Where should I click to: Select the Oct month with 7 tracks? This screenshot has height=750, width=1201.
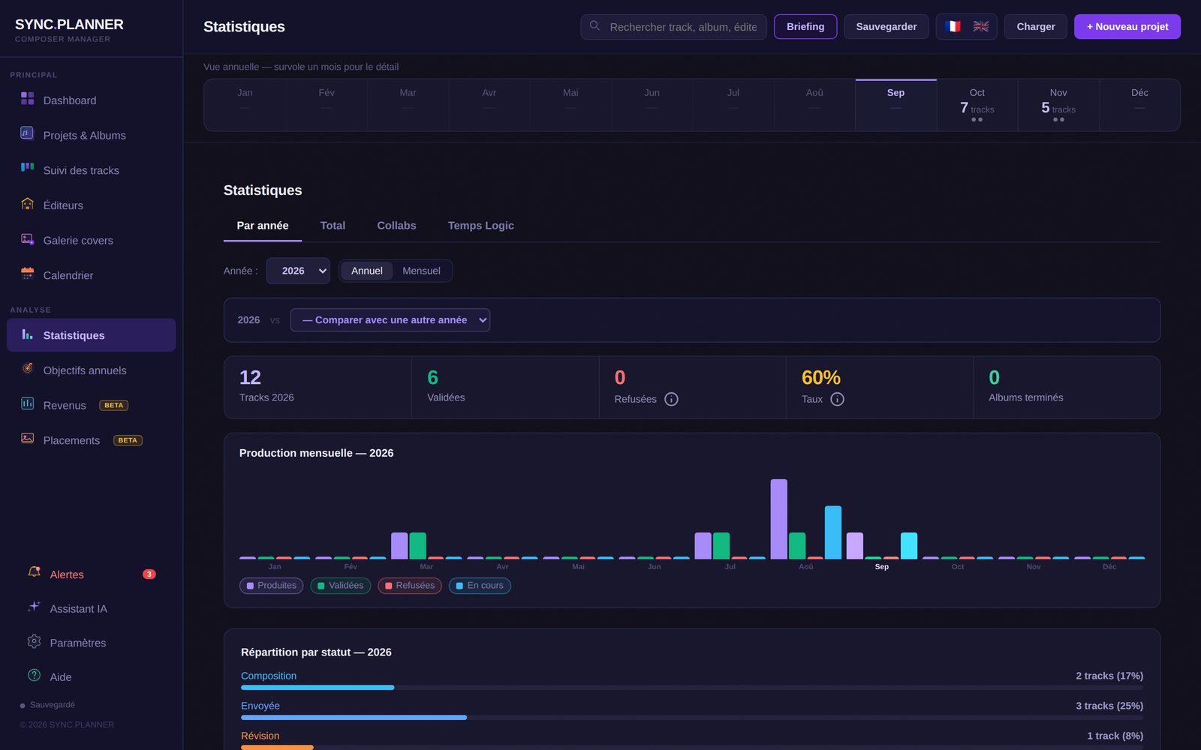pos(977,105)
